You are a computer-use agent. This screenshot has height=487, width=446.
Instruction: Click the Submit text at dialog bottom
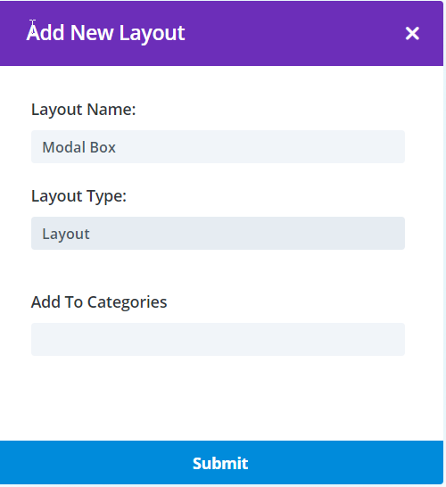click(x=220, y=463)
